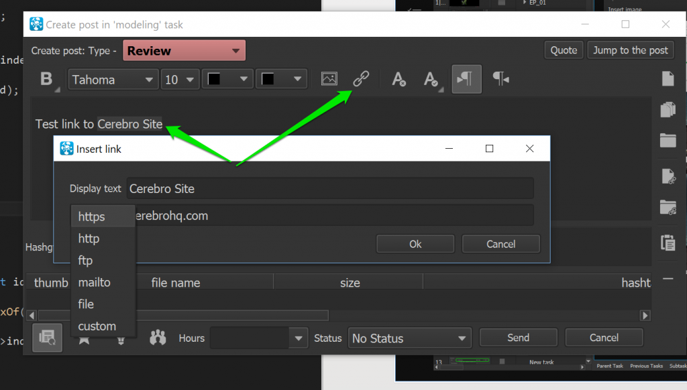
Task: Open the second black color swatch
Action: (281, 79)
